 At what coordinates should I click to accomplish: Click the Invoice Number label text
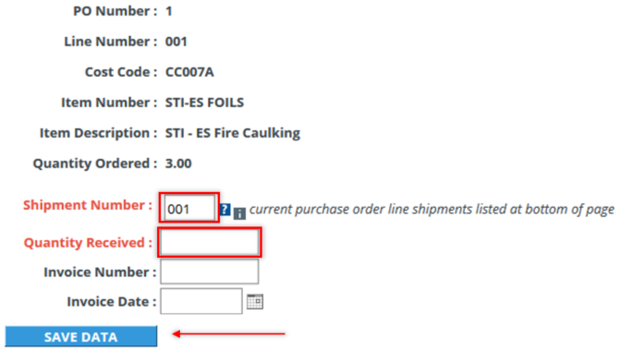tap(100, 272)
